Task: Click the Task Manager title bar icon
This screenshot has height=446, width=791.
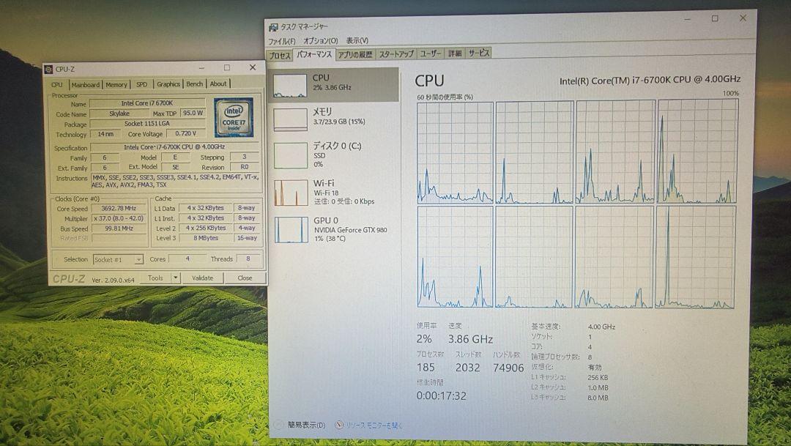Action: point(273,27)
